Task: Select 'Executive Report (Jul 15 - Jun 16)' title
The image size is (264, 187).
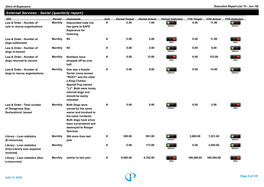Action: tap(236, 6)
